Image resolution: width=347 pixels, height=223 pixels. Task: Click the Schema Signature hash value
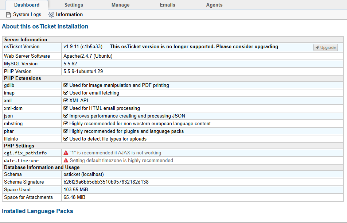tap(106, 182)
